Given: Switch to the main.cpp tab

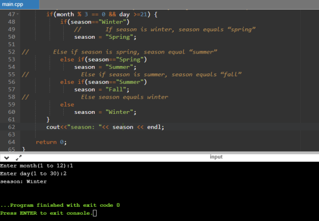Looking at the screenshot, I should click(x=19, y=5).
